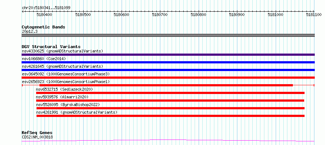Select the 20p12.3 band label
This screenshot has width=325, height=145.
tap(30, 32)
